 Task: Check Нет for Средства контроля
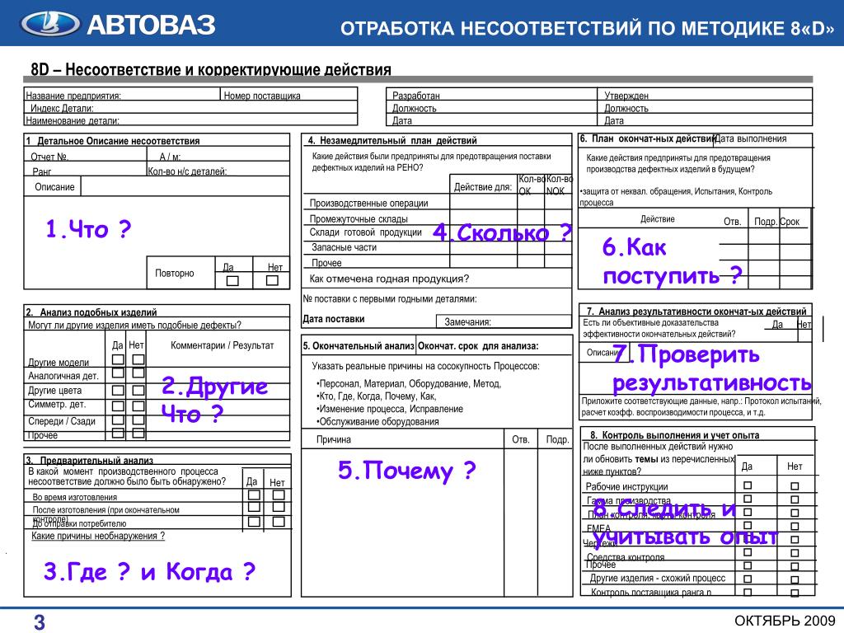(795, 553)
